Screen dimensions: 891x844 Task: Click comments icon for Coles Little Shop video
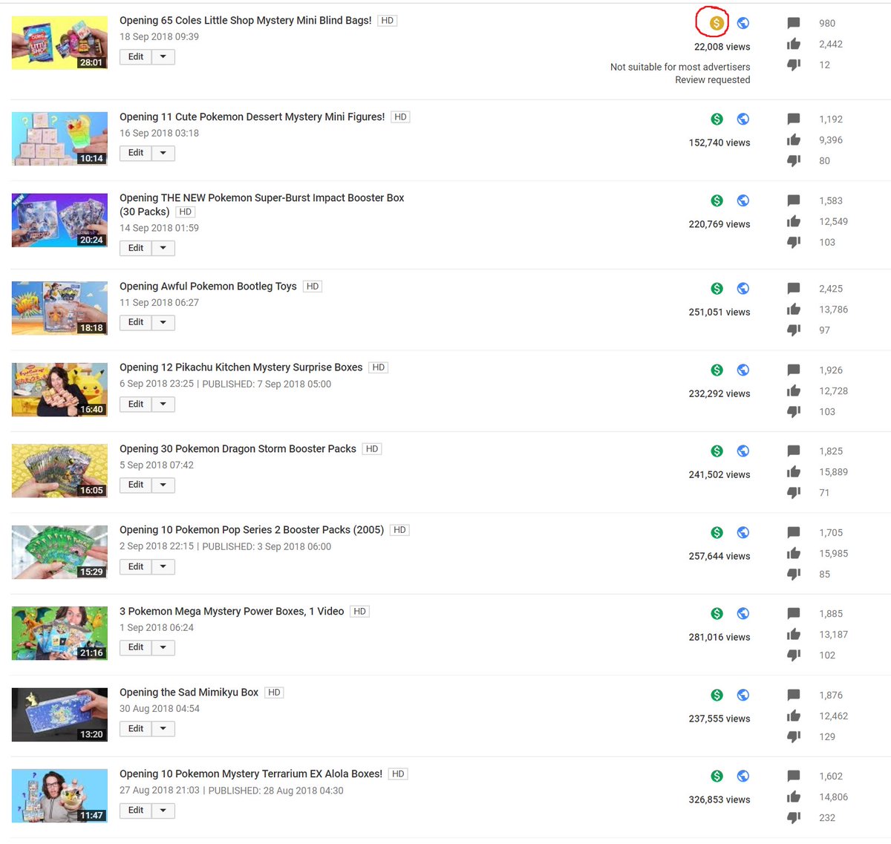tap(794, 24)
